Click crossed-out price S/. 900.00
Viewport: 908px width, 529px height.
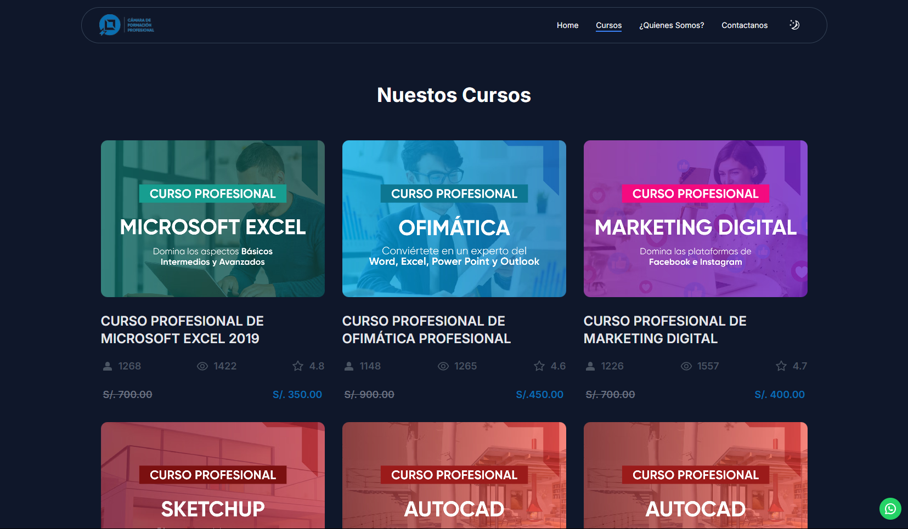tap(369, 395)
